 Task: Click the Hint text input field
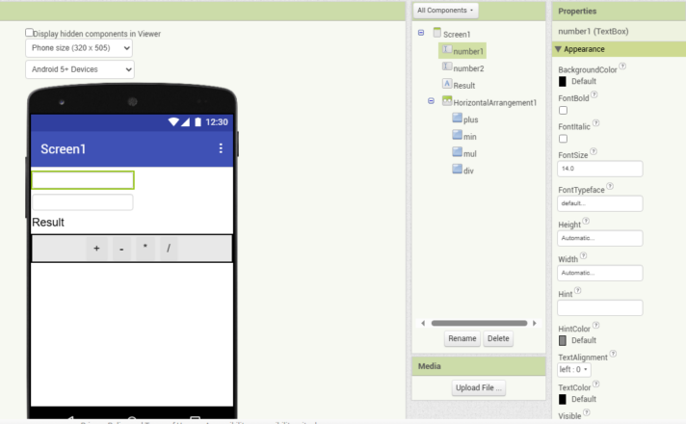tap(599, 307)
